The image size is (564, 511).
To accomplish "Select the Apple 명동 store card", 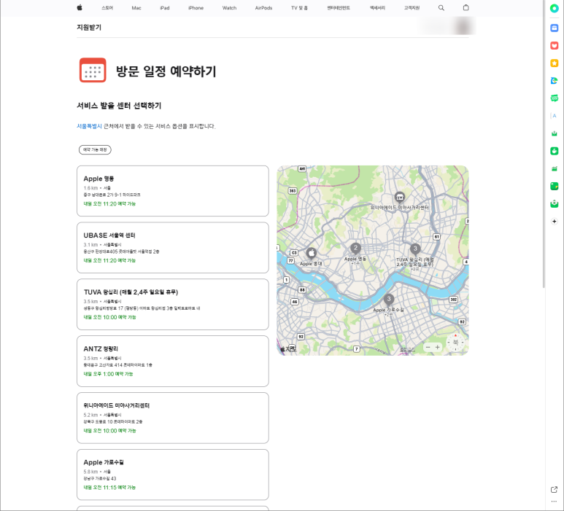I will [172, 191].
